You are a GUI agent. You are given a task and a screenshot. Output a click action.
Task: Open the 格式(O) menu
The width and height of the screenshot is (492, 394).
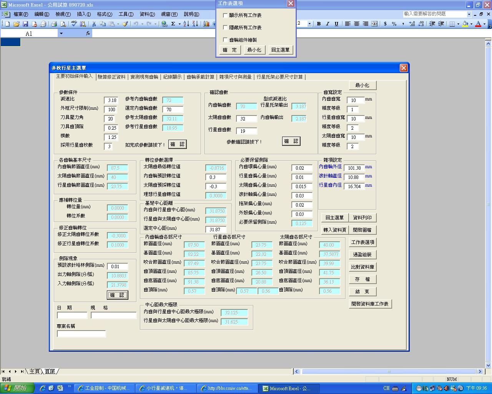click(x=105, y=14)
